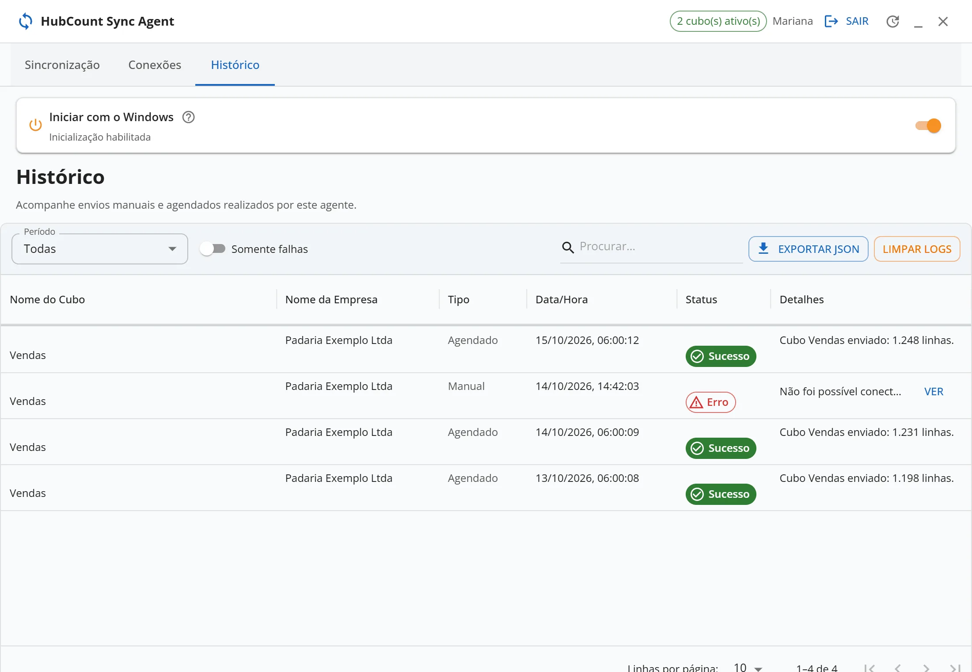The height and width of the screenshot is (672, 972).
Task: Click the orange power icon
Action: (35, 125)
